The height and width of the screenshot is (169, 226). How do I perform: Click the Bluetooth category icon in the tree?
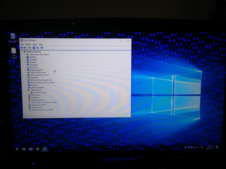pos(28,60)
